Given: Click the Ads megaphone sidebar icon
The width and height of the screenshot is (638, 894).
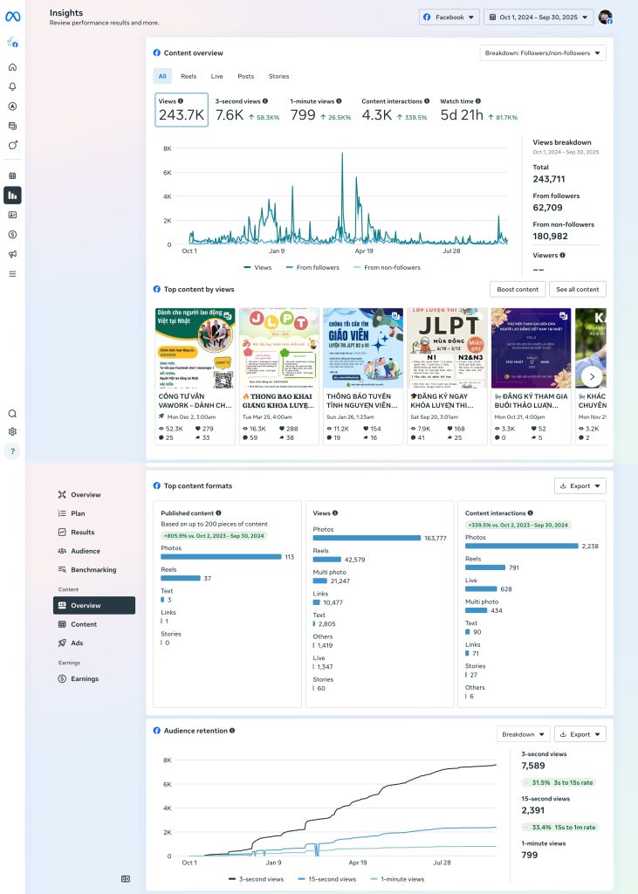Looking at the screenshot, I should (x=12, y=254).
